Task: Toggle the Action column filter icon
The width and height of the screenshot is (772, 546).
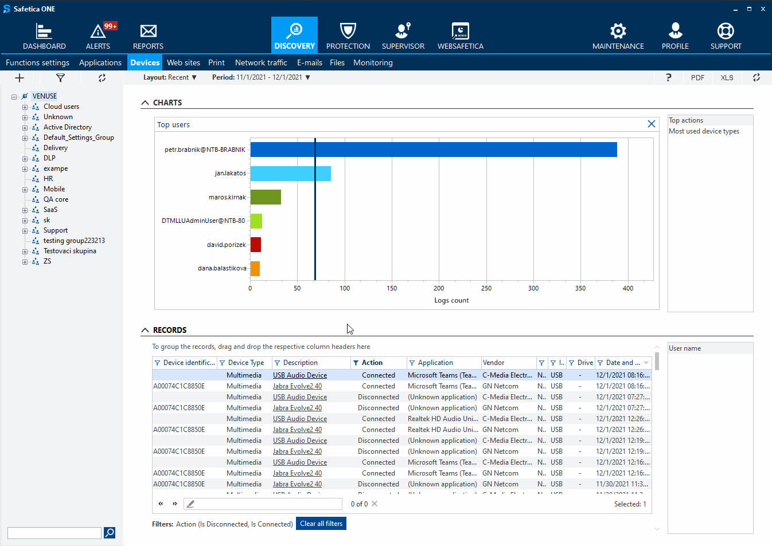Action: 356,363
